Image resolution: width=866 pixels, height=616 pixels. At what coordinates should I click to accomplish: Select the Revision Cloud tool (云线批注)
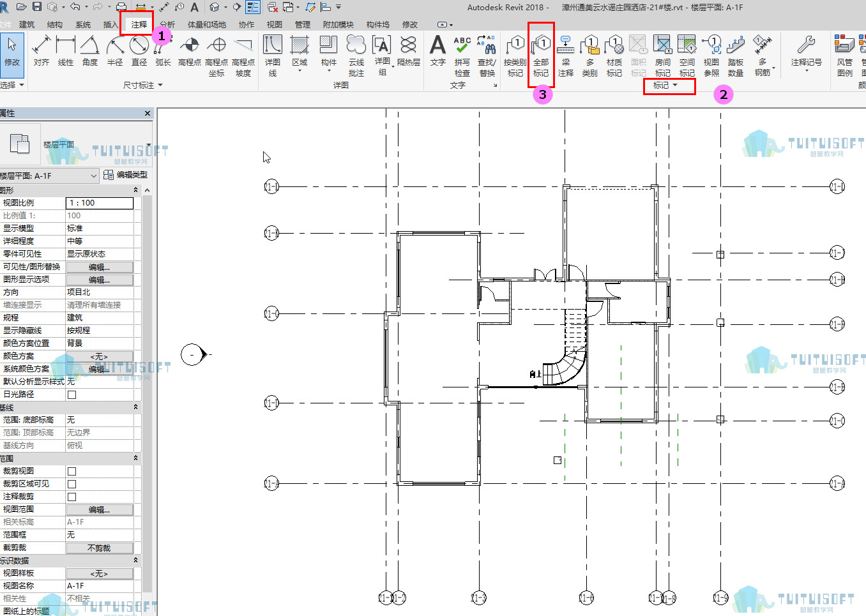pyautogui.click(x=356, y=56)
